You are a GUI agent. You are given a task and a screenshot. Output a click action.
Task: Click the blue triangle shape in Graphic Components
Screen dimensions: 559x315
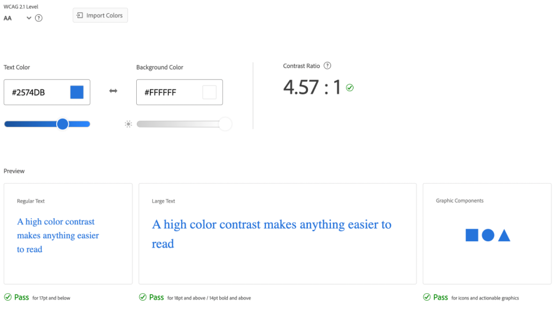pyautogui.click(x=504, y=236)
